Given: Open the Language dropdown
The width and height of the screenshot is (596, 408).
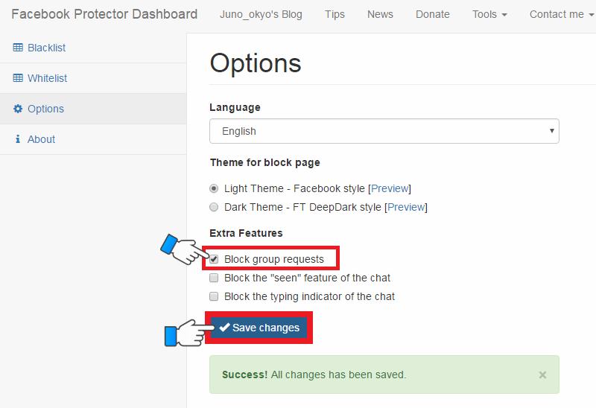Looking at the screenshot, I should click(x=384, y=131).
